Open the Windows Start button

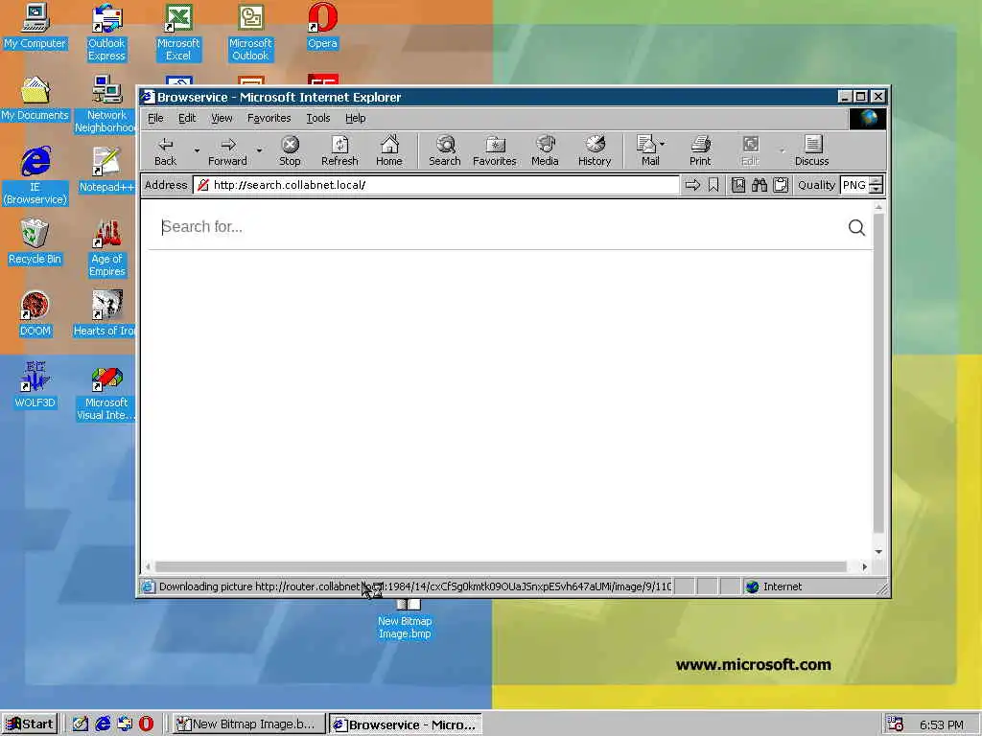tap(30, 724)
